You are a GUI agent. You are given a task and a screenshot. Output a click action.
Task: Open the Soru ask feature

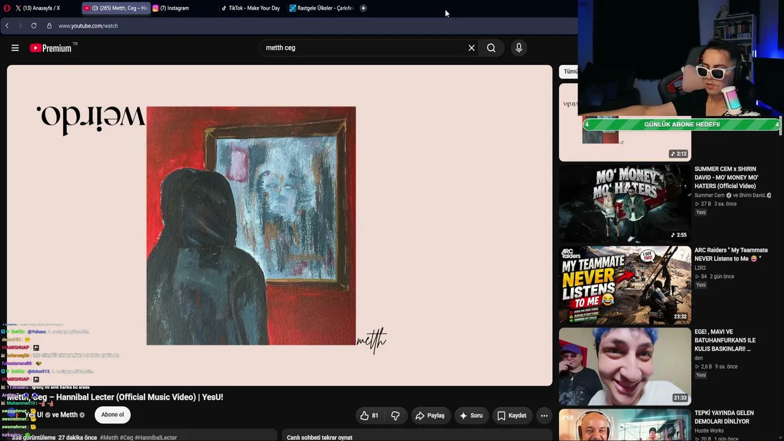[x=470, y=415]
